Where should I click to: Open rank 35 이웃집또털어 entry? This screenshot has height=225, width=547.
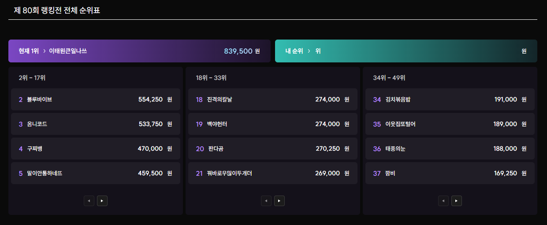(450, 124)
